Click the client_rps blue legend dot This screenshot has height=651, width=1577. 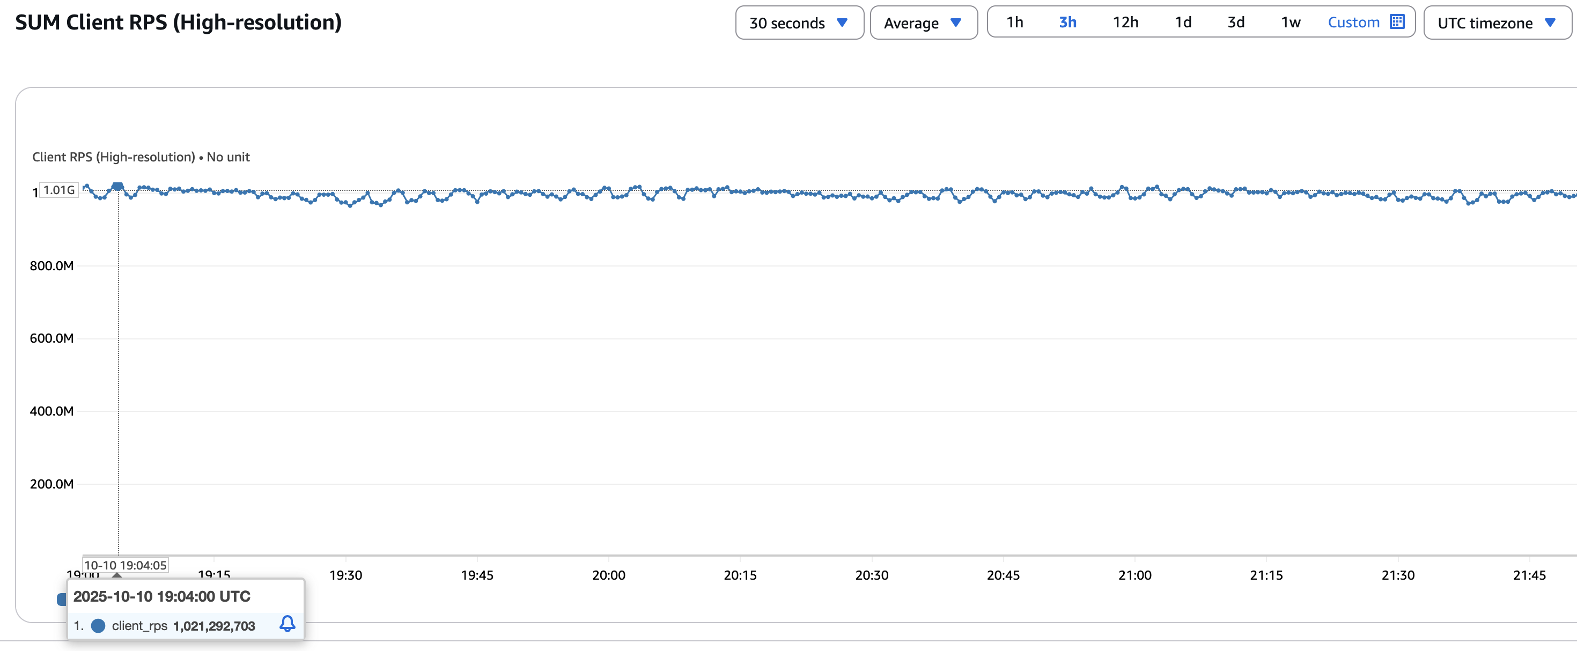(98, 626)
